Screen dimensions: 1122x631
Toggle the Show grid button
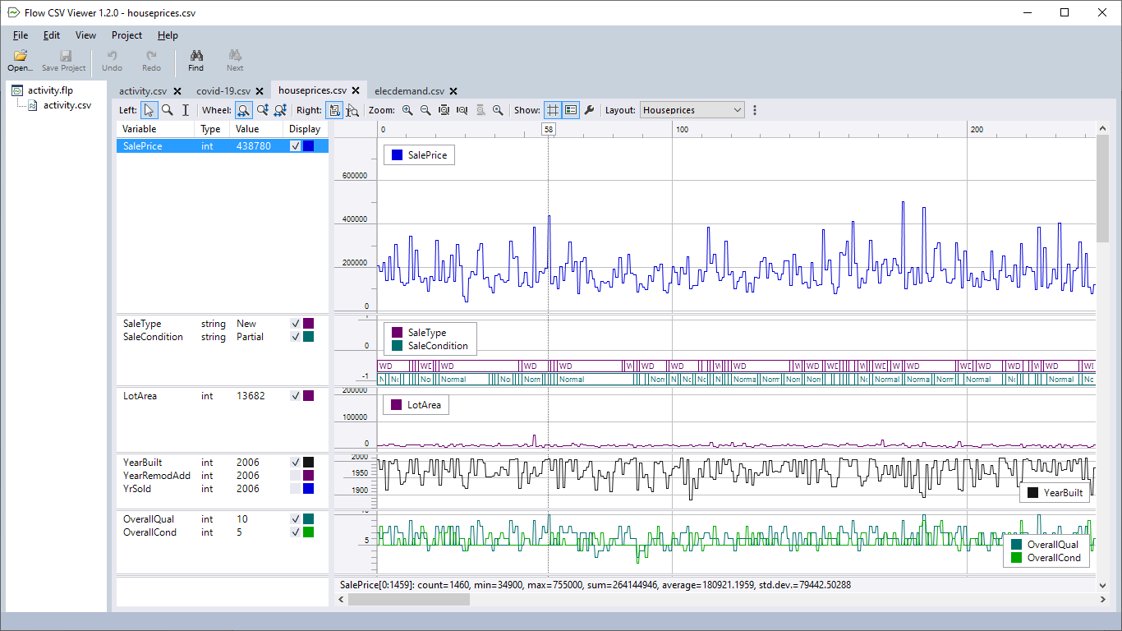(553, 110)
